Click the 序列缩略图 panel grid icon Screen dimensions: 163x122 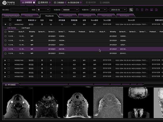[x=6, y=85]
